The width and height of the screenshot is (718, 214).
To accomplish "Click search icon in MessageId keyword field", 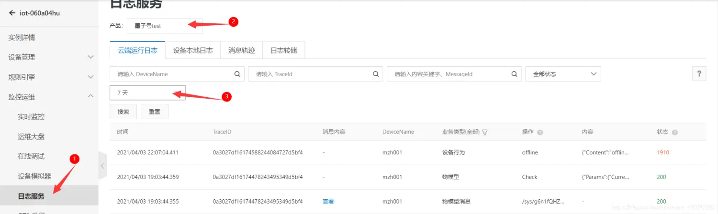I will (514, 74).
